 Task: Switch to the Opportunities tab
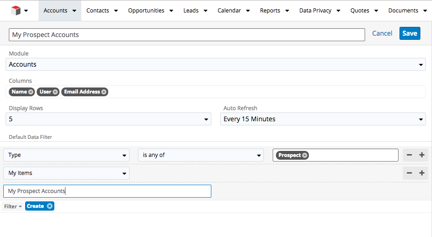click(146, 11)
